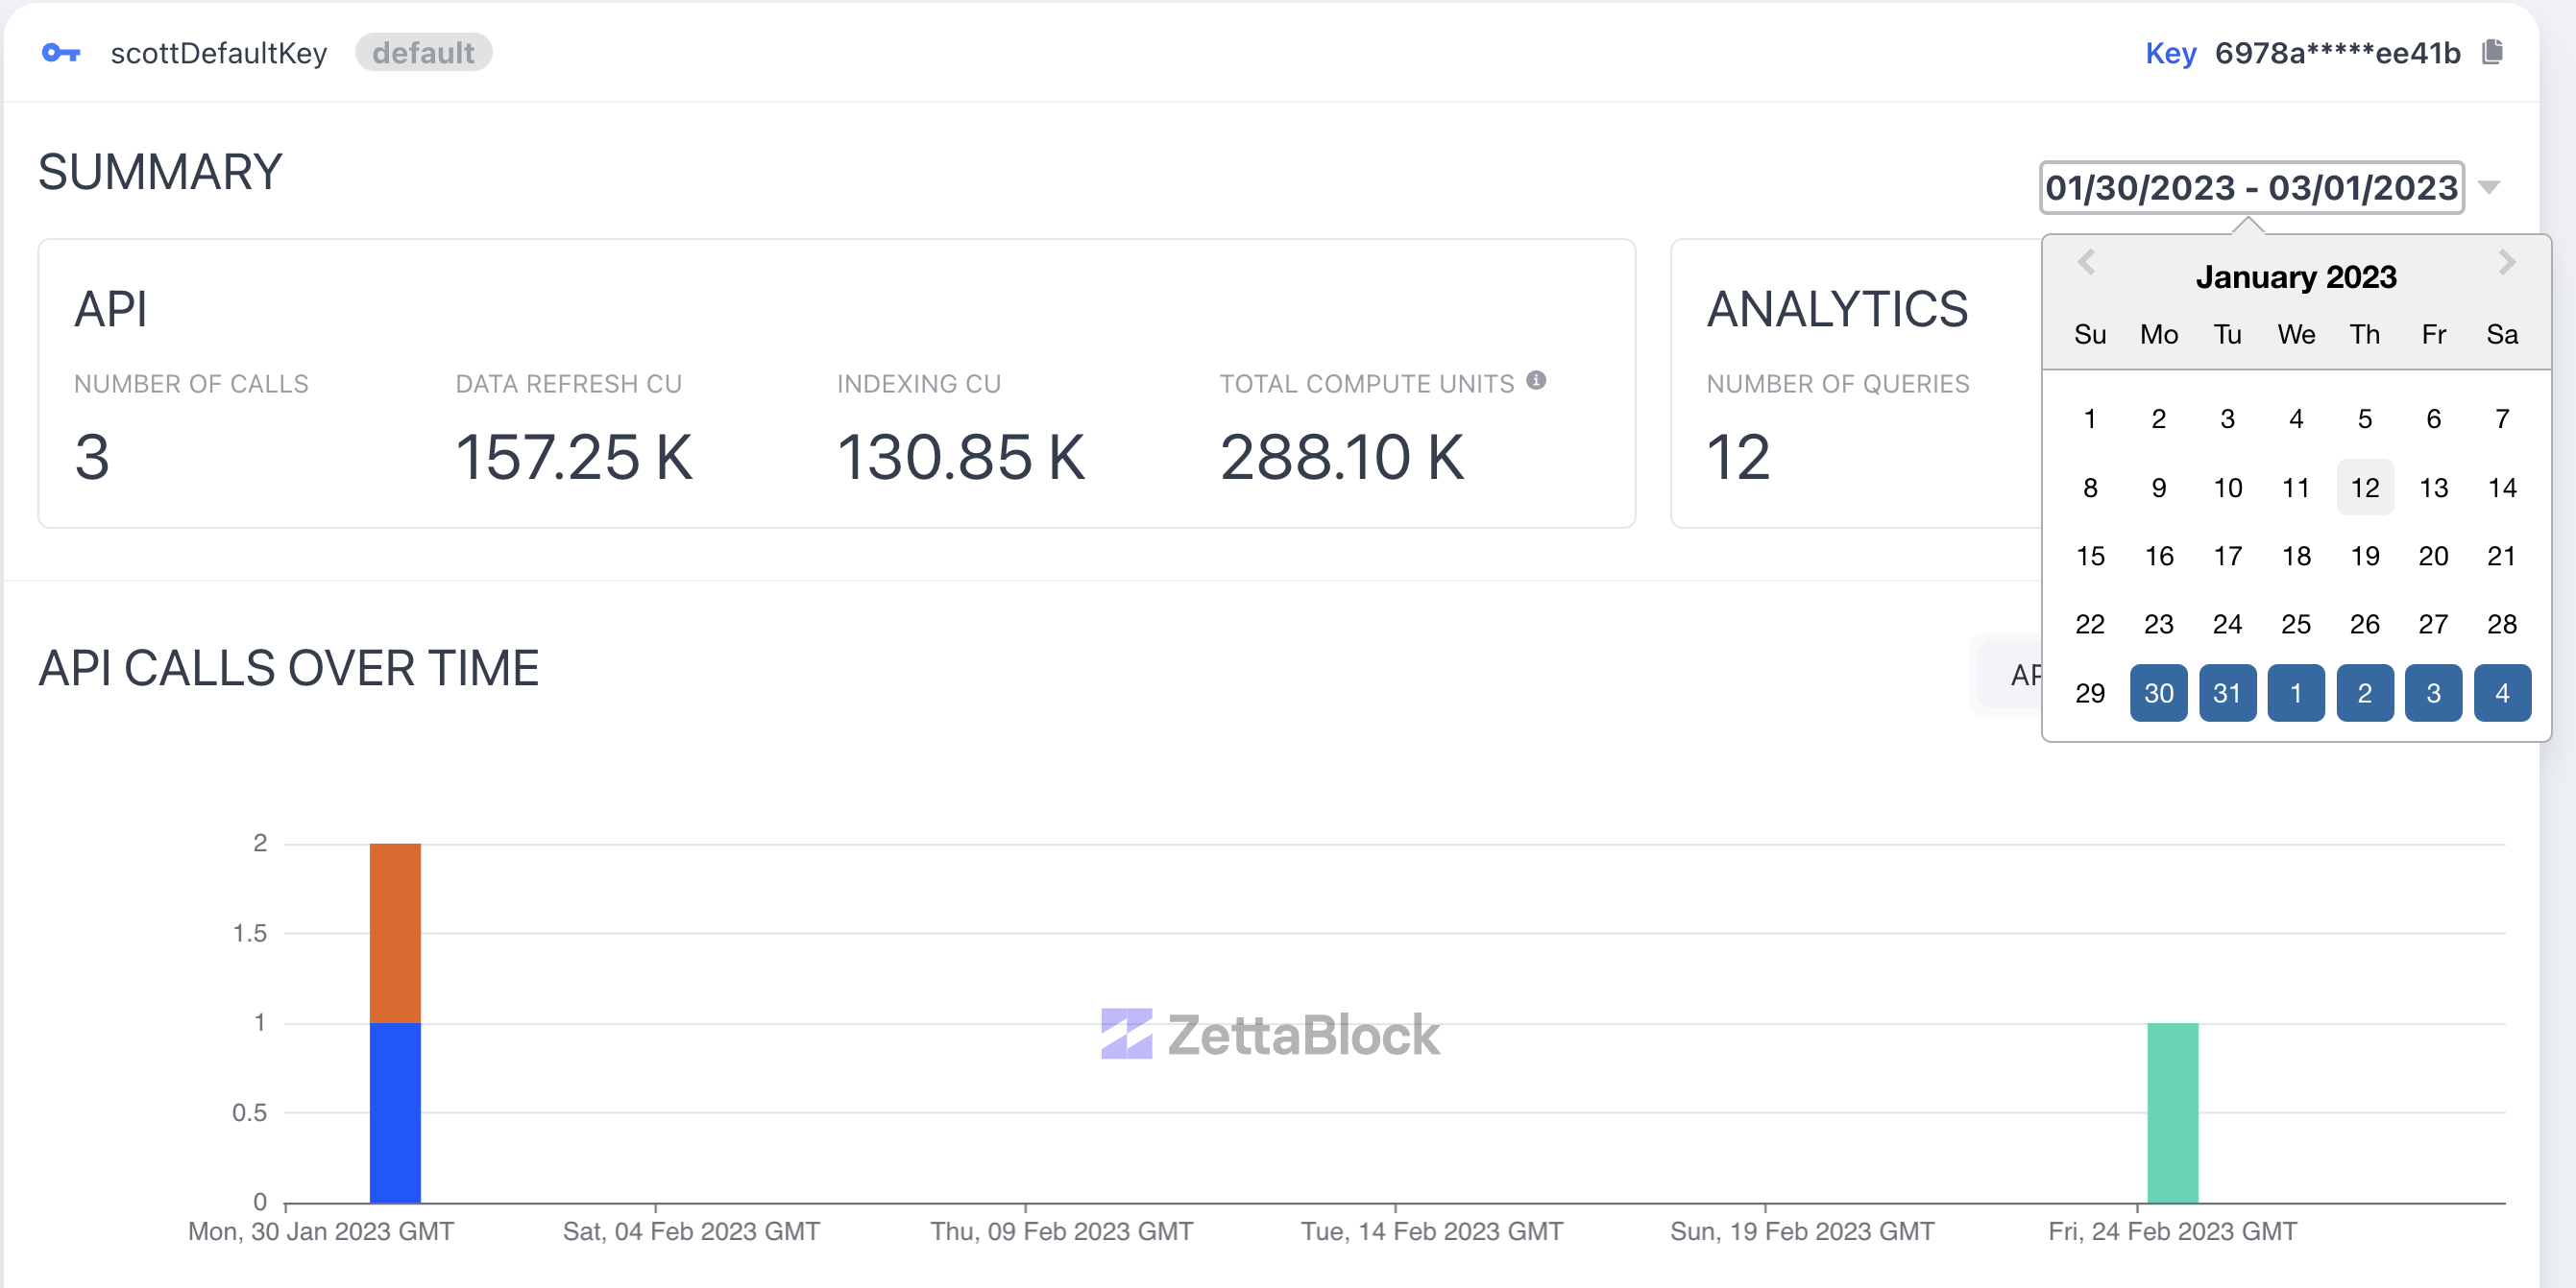Click the blue Key label link
Screen dimensions: 2576x1288
coord(2170,53)
